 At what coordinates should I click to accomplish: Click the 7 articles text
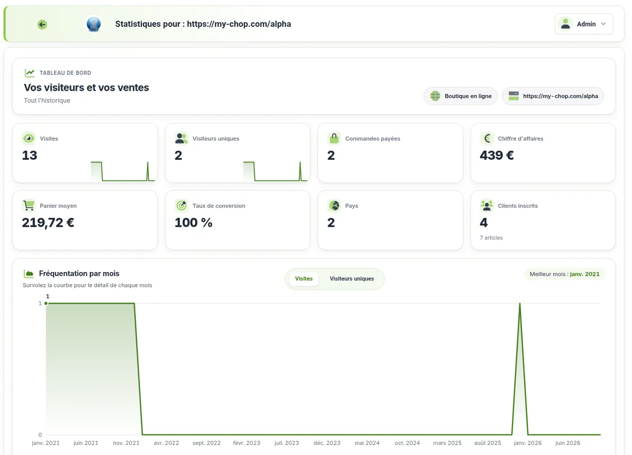[491, 238]
